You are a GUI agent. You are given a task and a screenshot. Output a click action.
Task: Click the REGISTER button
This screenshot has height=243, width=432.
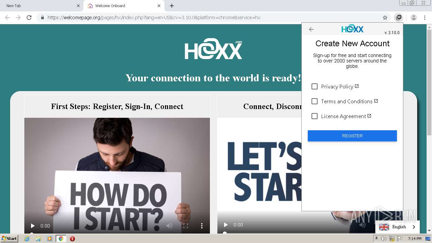click(x=352, y=136)
